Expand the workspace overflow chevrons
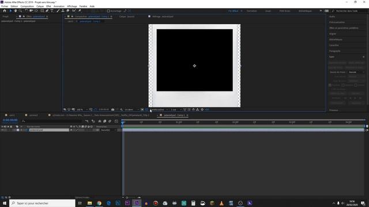The width and height of the screenshot is (369, 207). (321, 11)
